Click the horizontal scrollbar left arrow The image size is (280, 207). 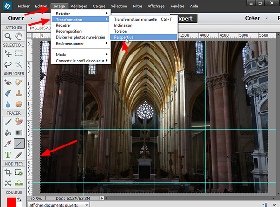(x=106, y=198)
